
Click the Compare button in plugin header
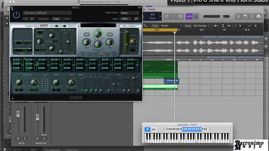(x=43, y=18)
